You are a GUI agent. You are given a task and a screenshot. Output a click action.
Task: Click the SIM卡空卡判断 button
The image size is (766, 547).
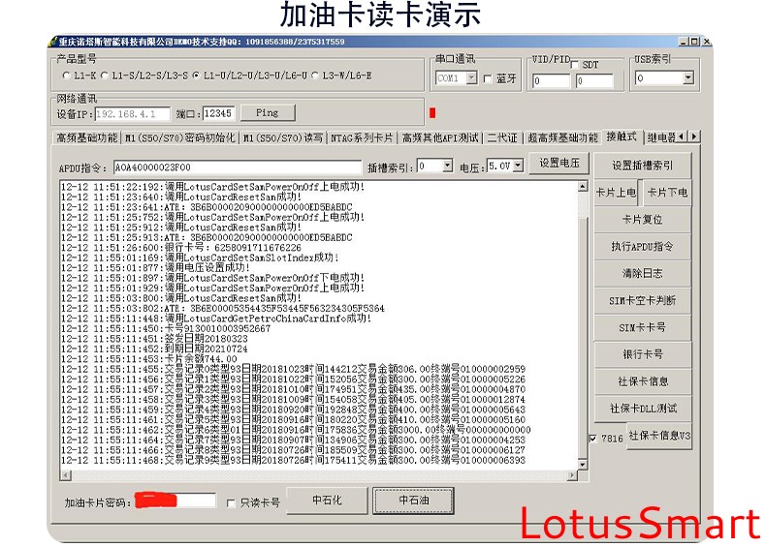(x=643, y=300)
